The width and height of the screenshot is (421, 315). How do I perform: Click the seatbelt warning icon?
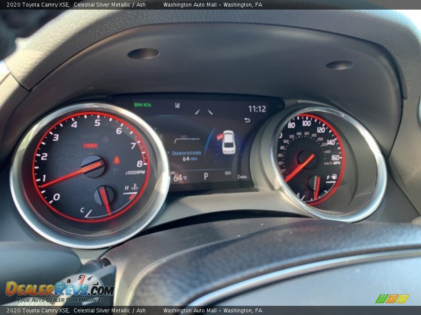point(117,160)
